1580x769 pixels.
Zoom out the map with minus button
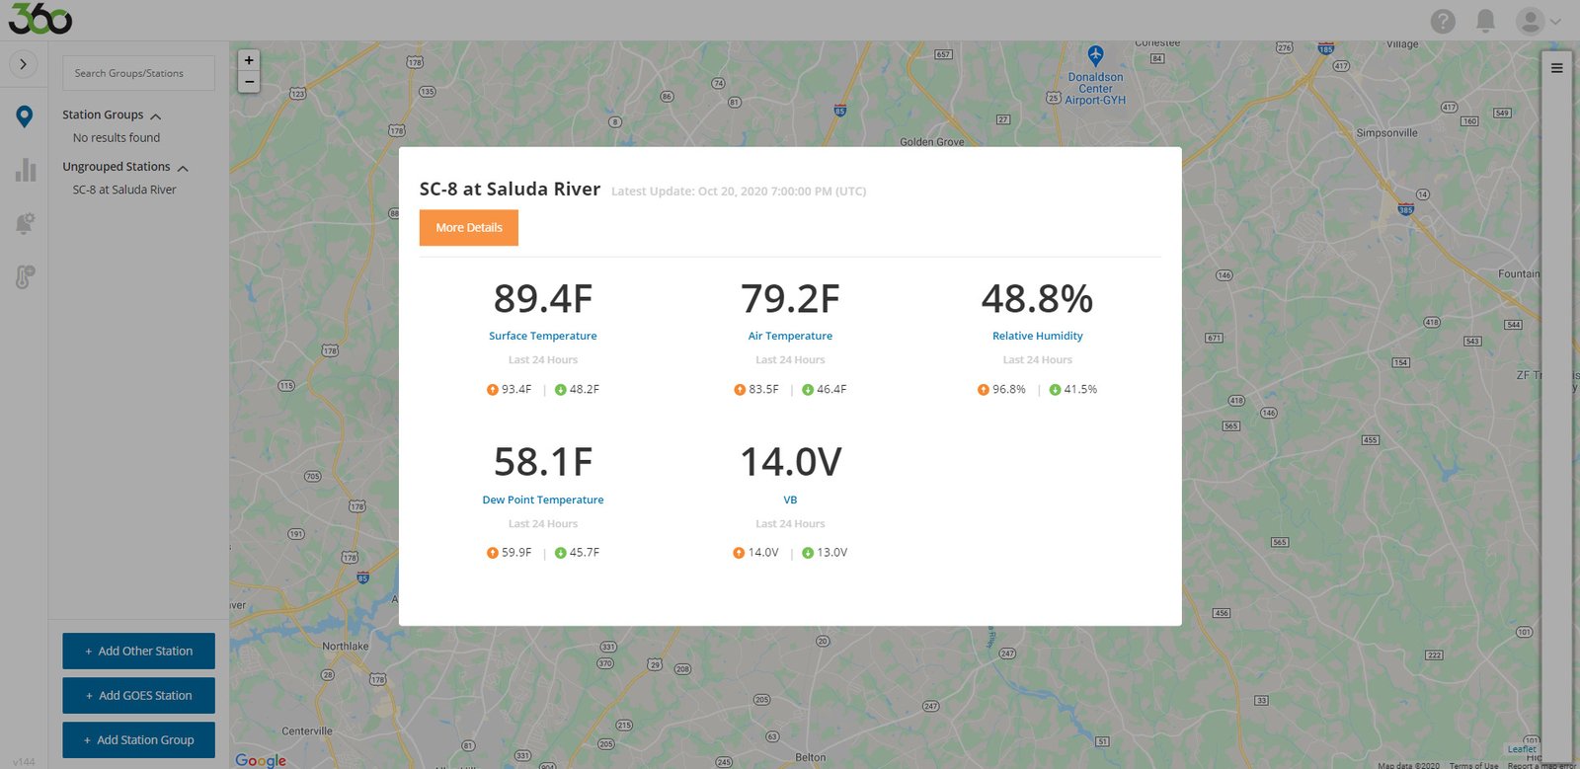249,82
